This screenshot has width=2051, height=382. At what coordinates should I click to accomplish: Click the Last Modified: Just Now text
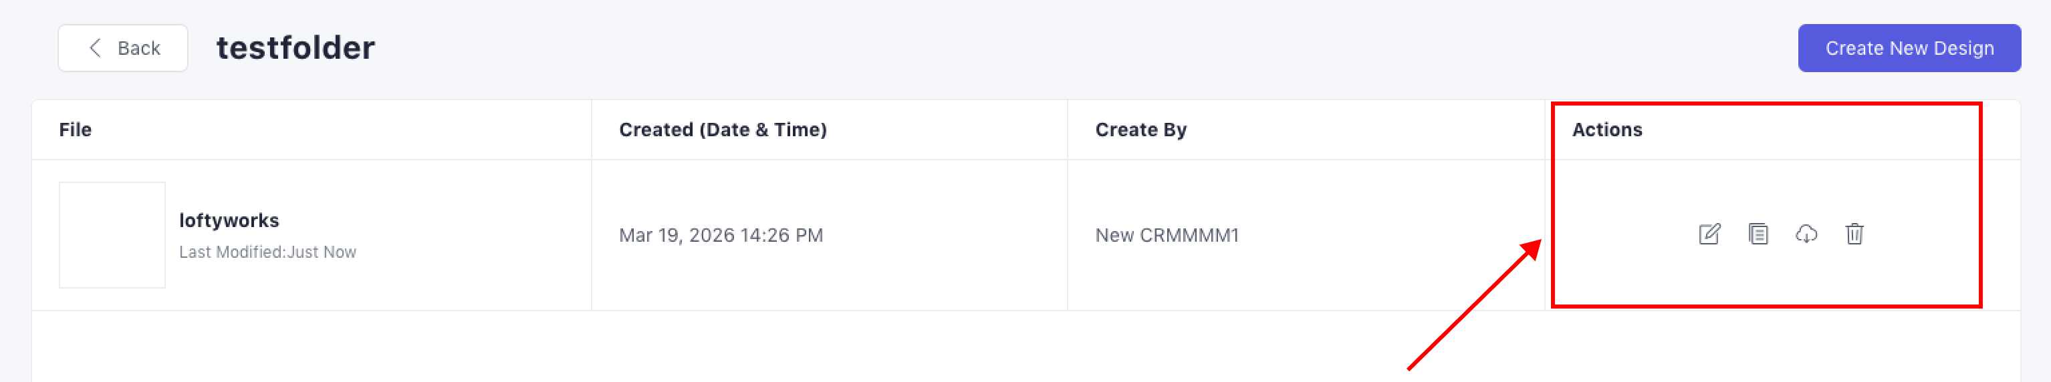267,252
